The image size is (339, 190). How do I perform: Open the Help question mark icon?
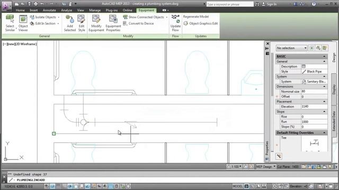click(x=314, y=4)
